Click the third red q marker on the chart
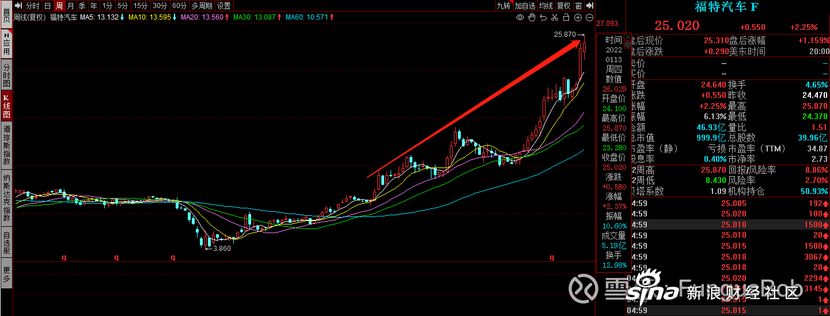 pos(172,257)
